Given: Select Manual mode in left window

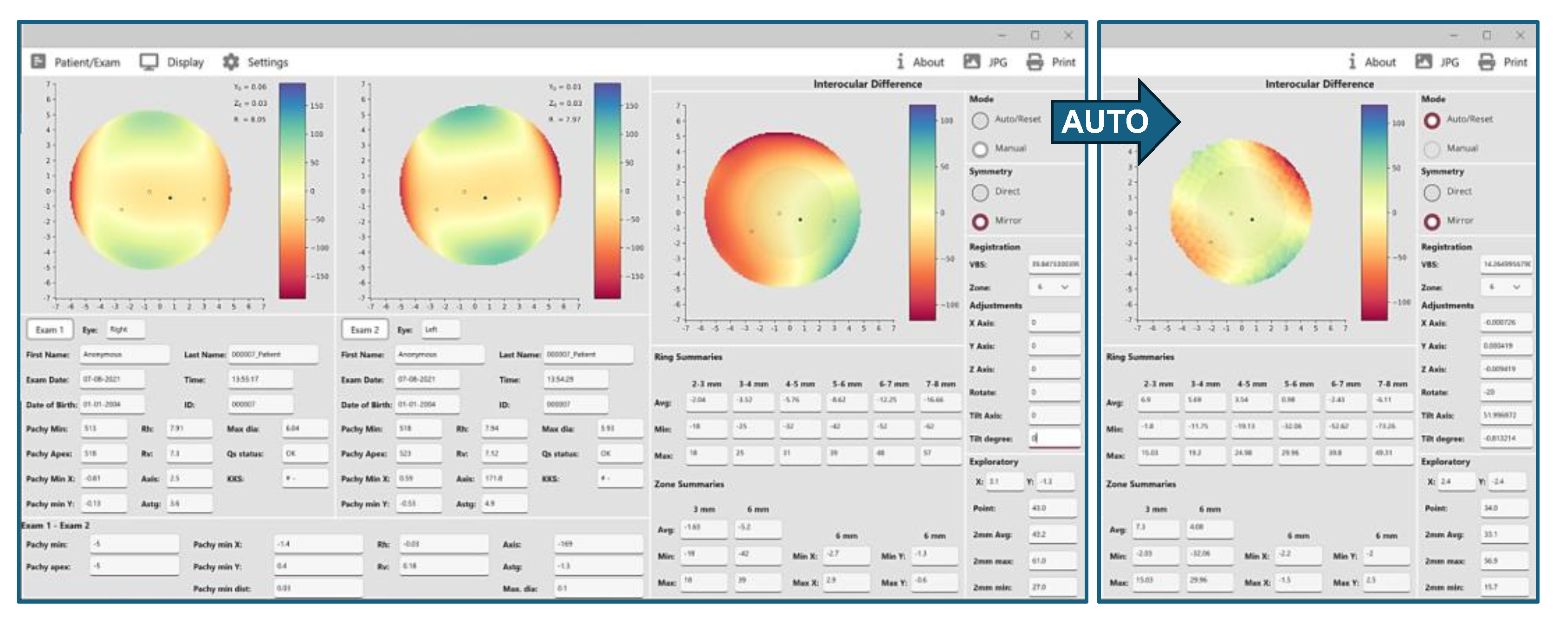Looking at the screenshot, I should coord(980,148).
